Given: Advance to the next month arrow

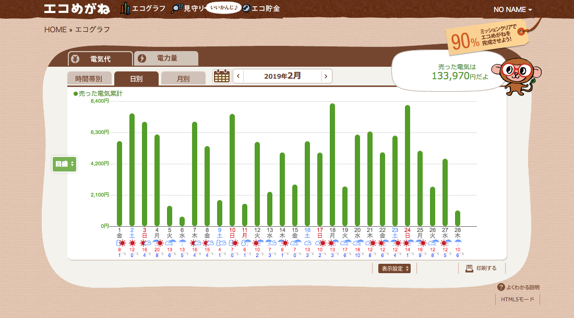Looking at the screenshot, I should tap(326, 76).
